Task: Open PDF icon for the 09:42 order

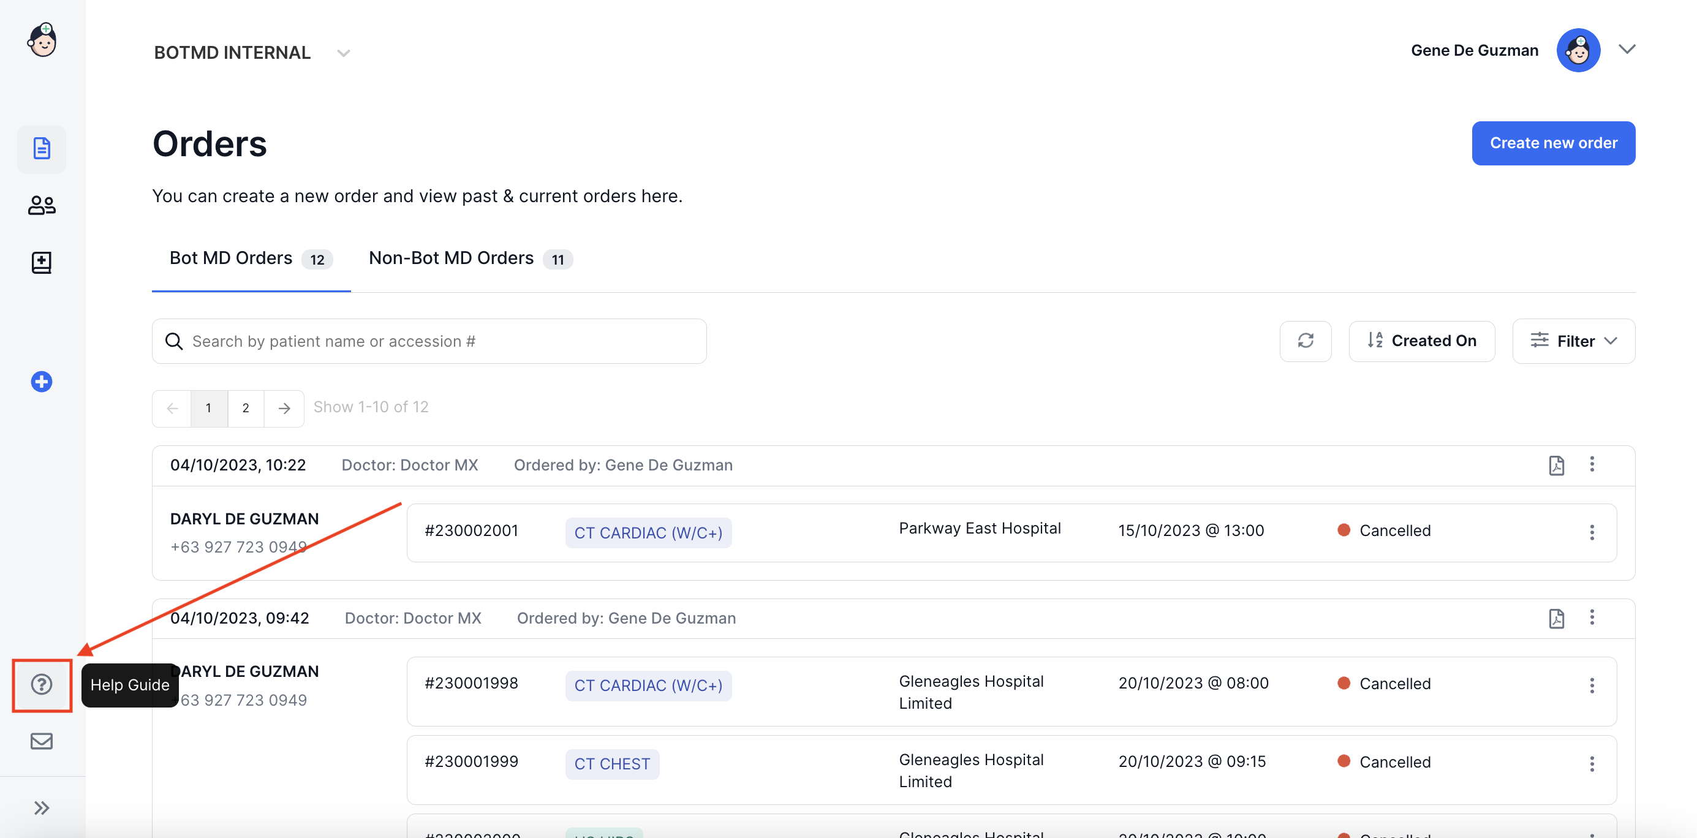Action: point(1556,618)
